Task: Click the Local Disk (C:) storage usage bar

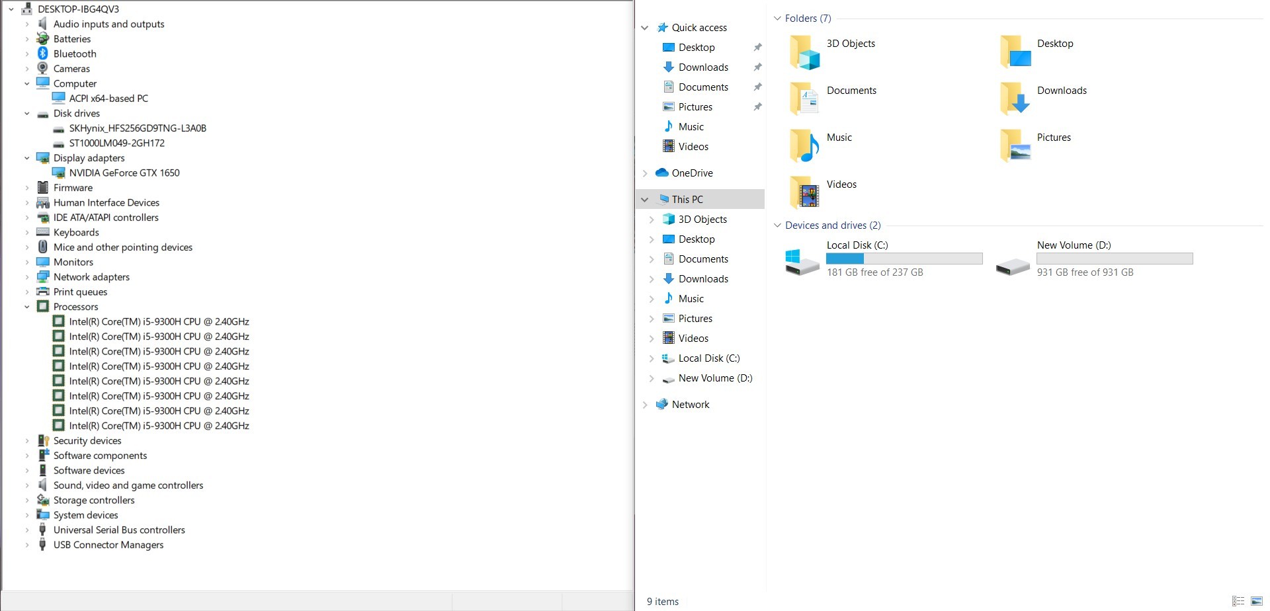Action: pyautogui.click(x=904, y=258)
